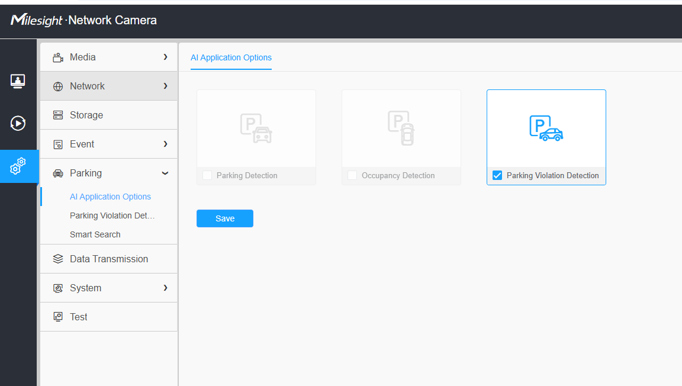Screen dimensions: 682x386
Task: Click the Parking menu label
Action: (x=86, y=173)
